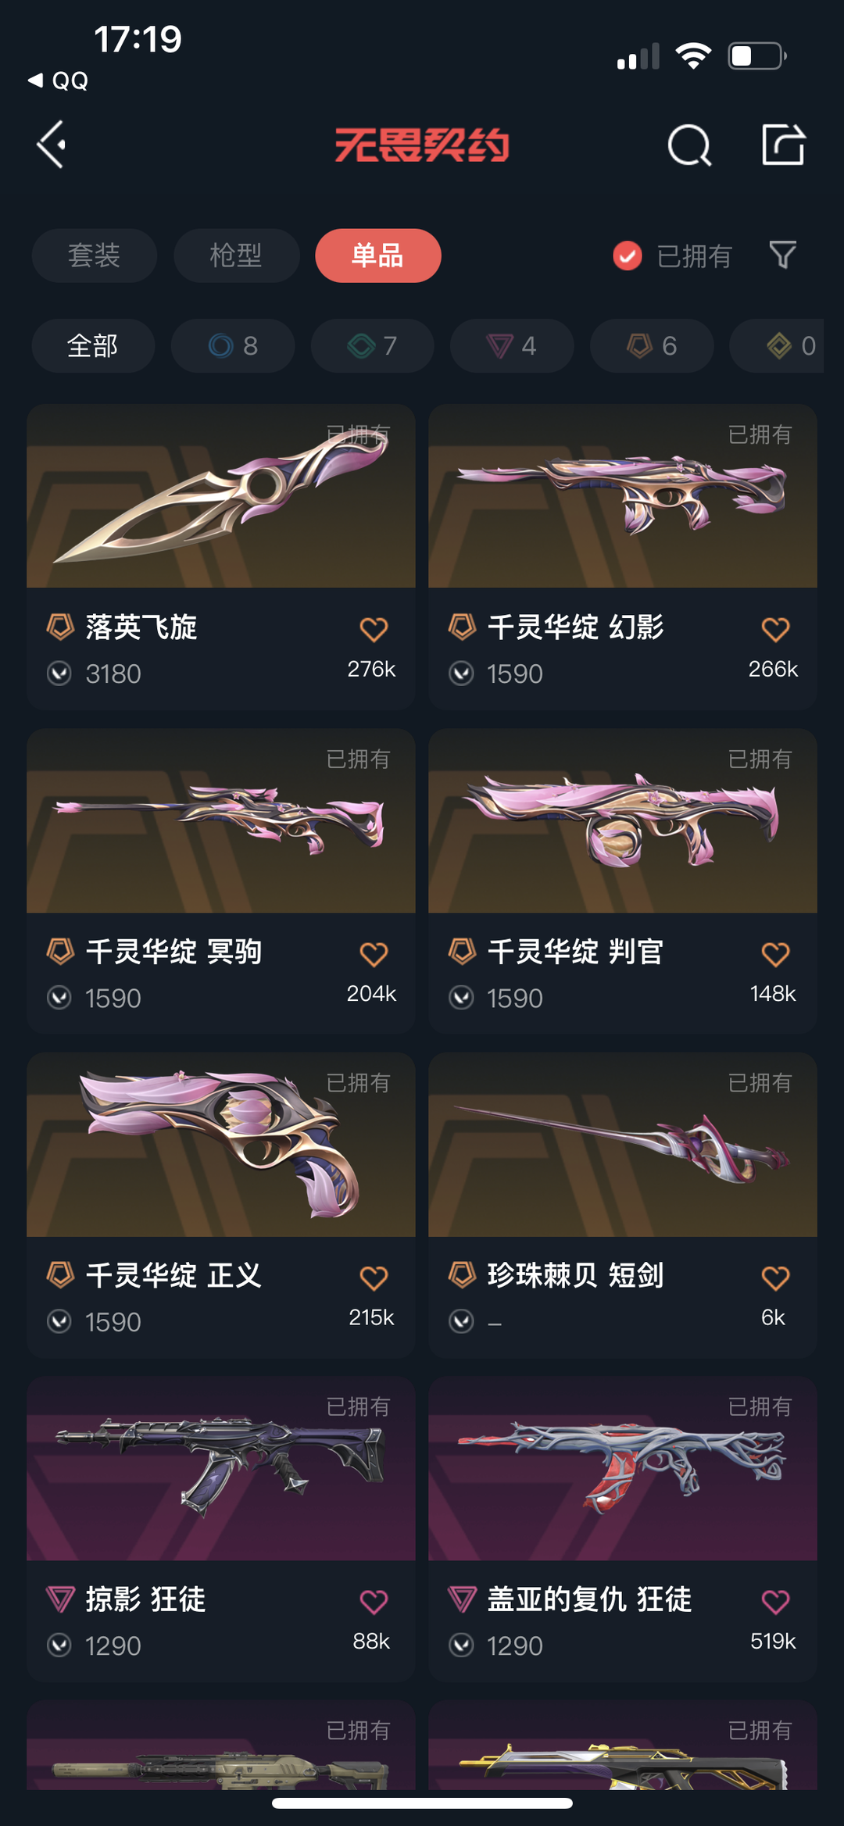Return to QQ via status bar link
The image size is (844, 1826).
pyautogui.click(x=58, y=80)
